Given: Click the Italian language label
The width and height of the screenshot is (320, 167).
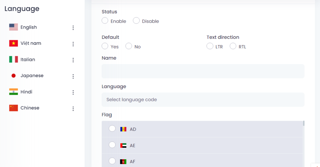Looking at the screenshot, I should point(28,59).
